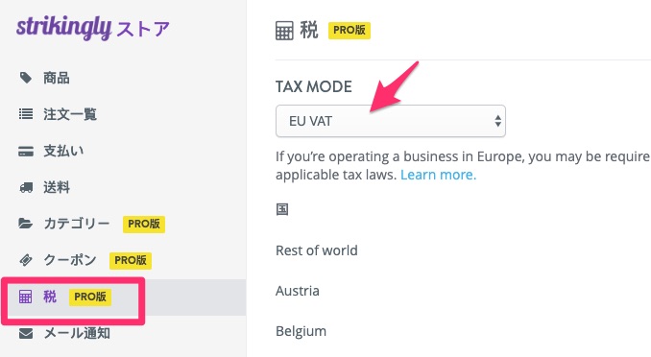Open the TAX MODE dropdown
The height and width of the screenshot is (357, 651).
pos(391,121)
